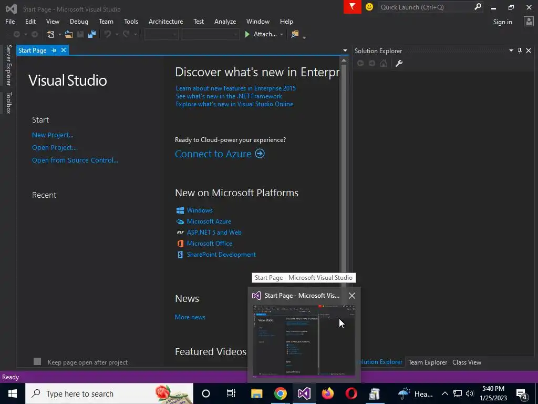Click the Visual Studio taskbar preview thumbnail
This screenshot has height=404, width=538.
click(x=304, y=340)
